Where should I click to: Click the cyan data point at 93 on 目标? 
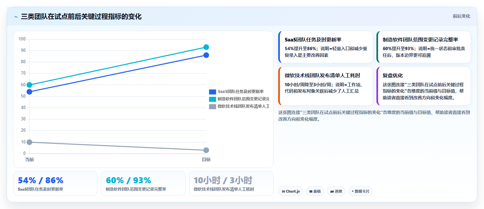pyautogui.click(x=206, y=47)
